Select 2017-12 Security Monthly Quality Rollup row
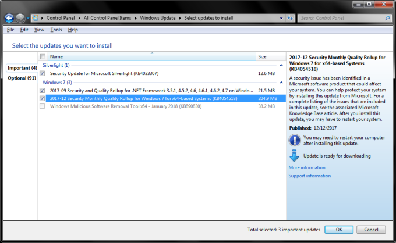 [162, 98]
